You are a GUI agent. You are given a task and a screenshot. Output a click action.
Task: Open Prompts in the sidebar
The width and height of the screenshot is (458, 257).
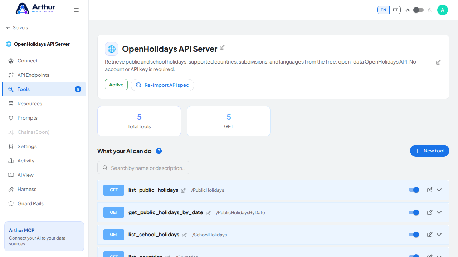point(44,118)
